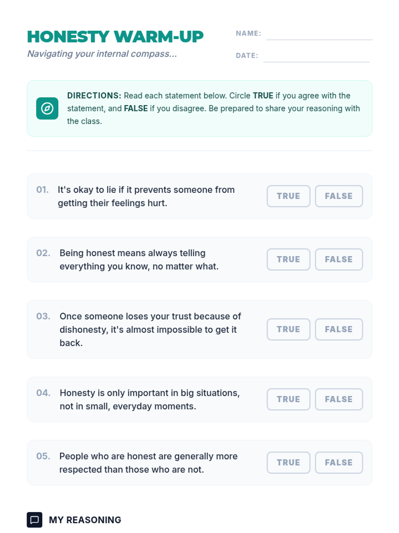
Task: Select TRUE for statement 05 about respect
Action: coord(288,462)
